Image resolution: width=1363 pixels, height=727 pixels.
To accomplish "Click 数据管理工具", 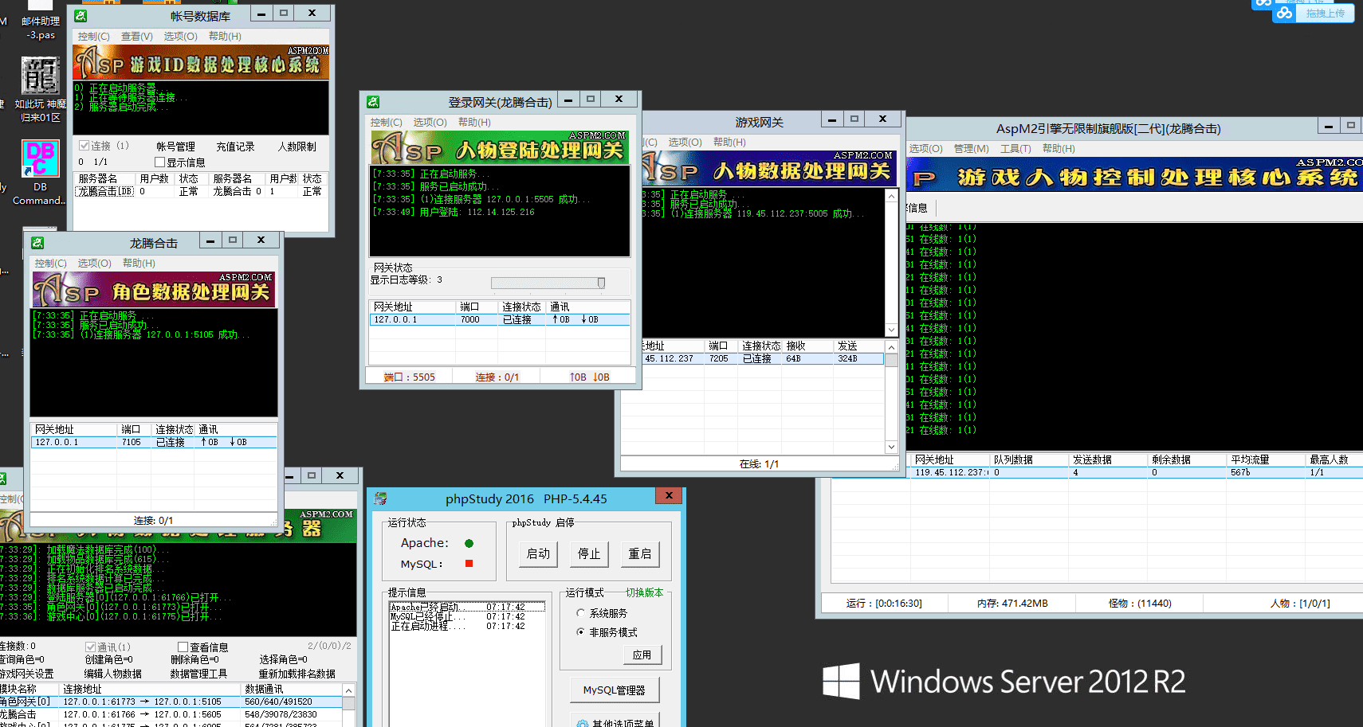I will (198, 674).
